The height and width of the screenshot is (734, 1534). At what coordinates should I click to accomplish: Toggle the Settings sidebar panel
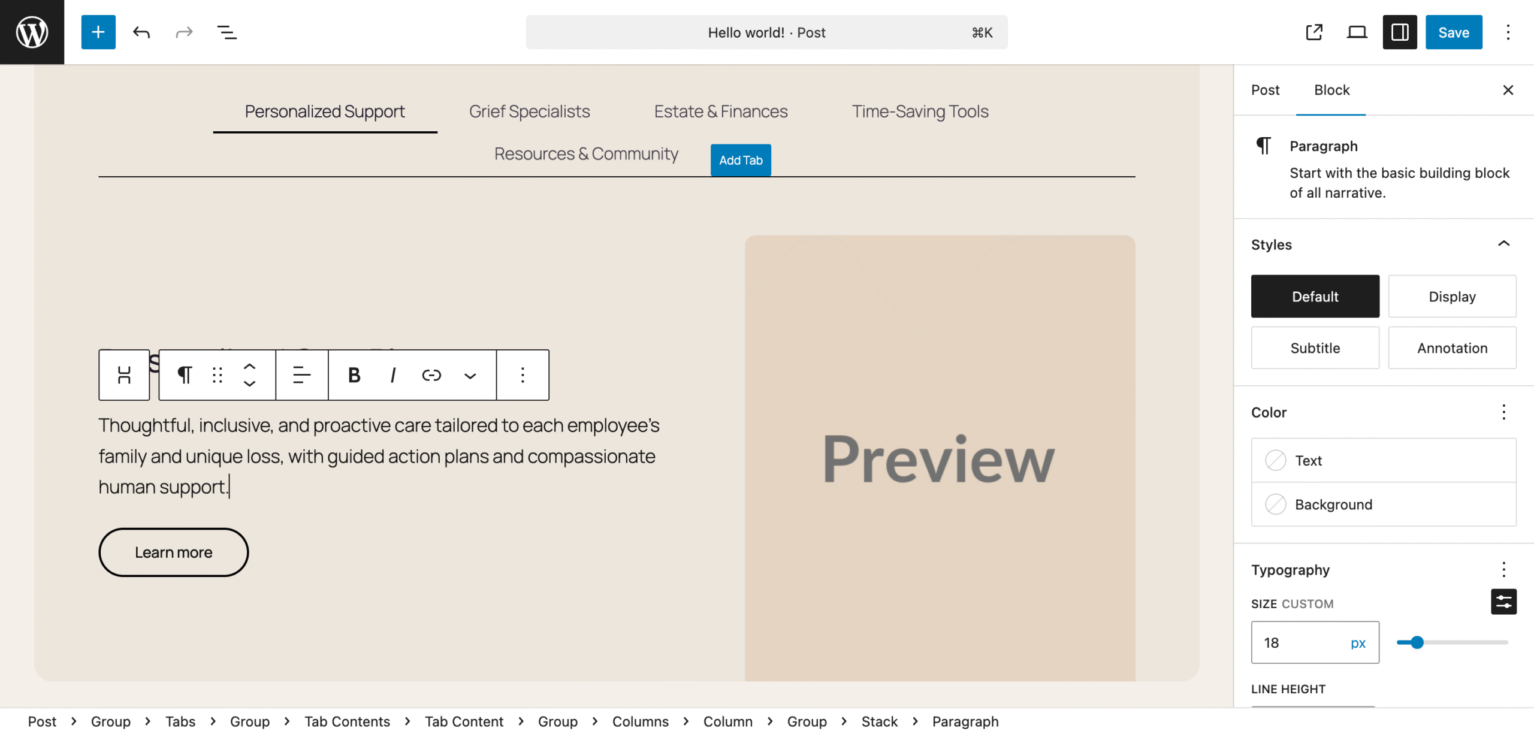coord(1400,32)
